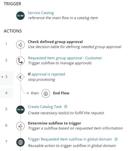Open help icon beside Trigger Requested Item subflow
Screen dimensions: 128x151
[116, 139]
